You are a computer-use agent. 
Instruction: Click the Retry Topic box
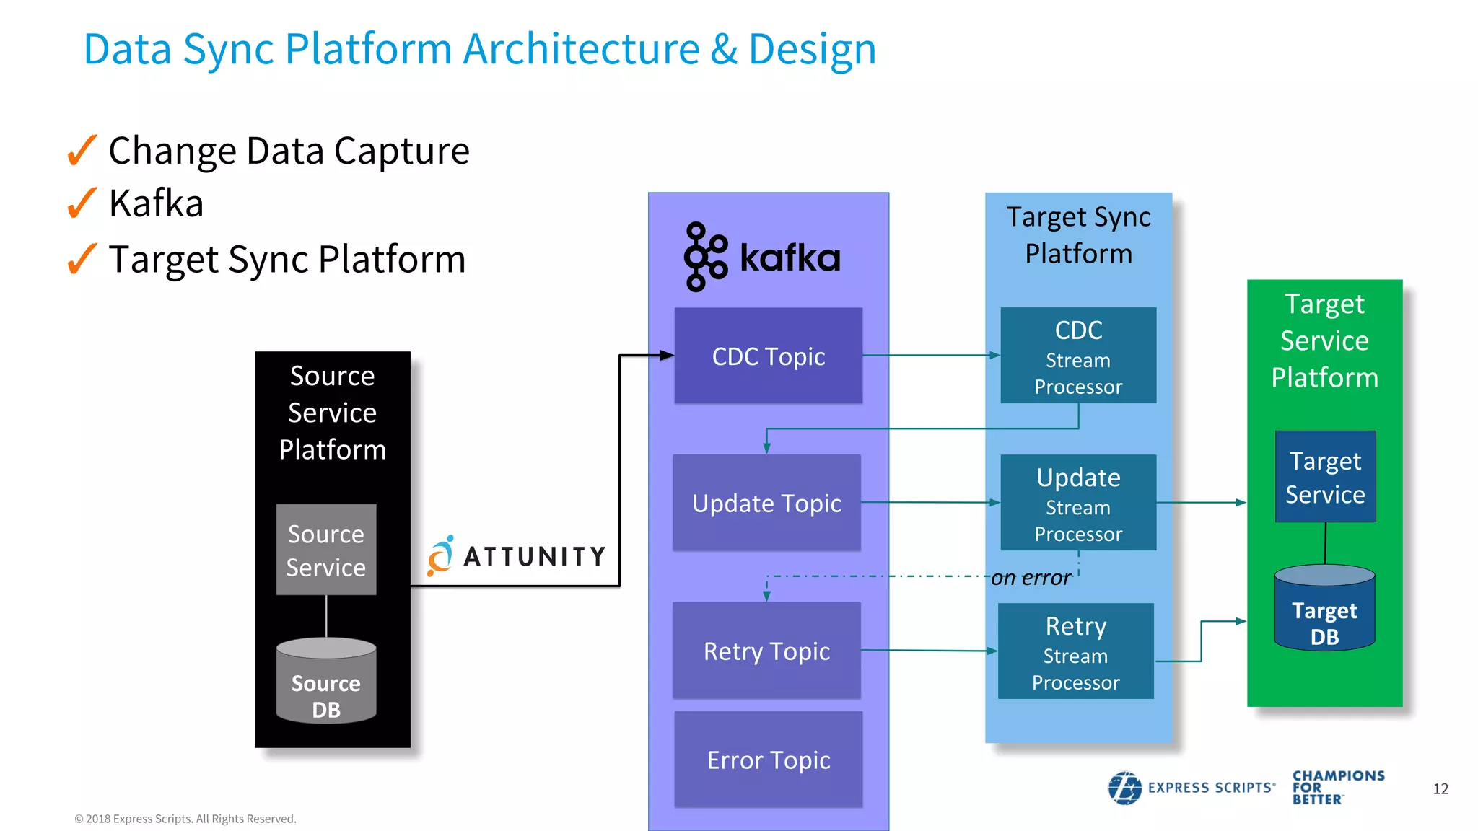766,651
